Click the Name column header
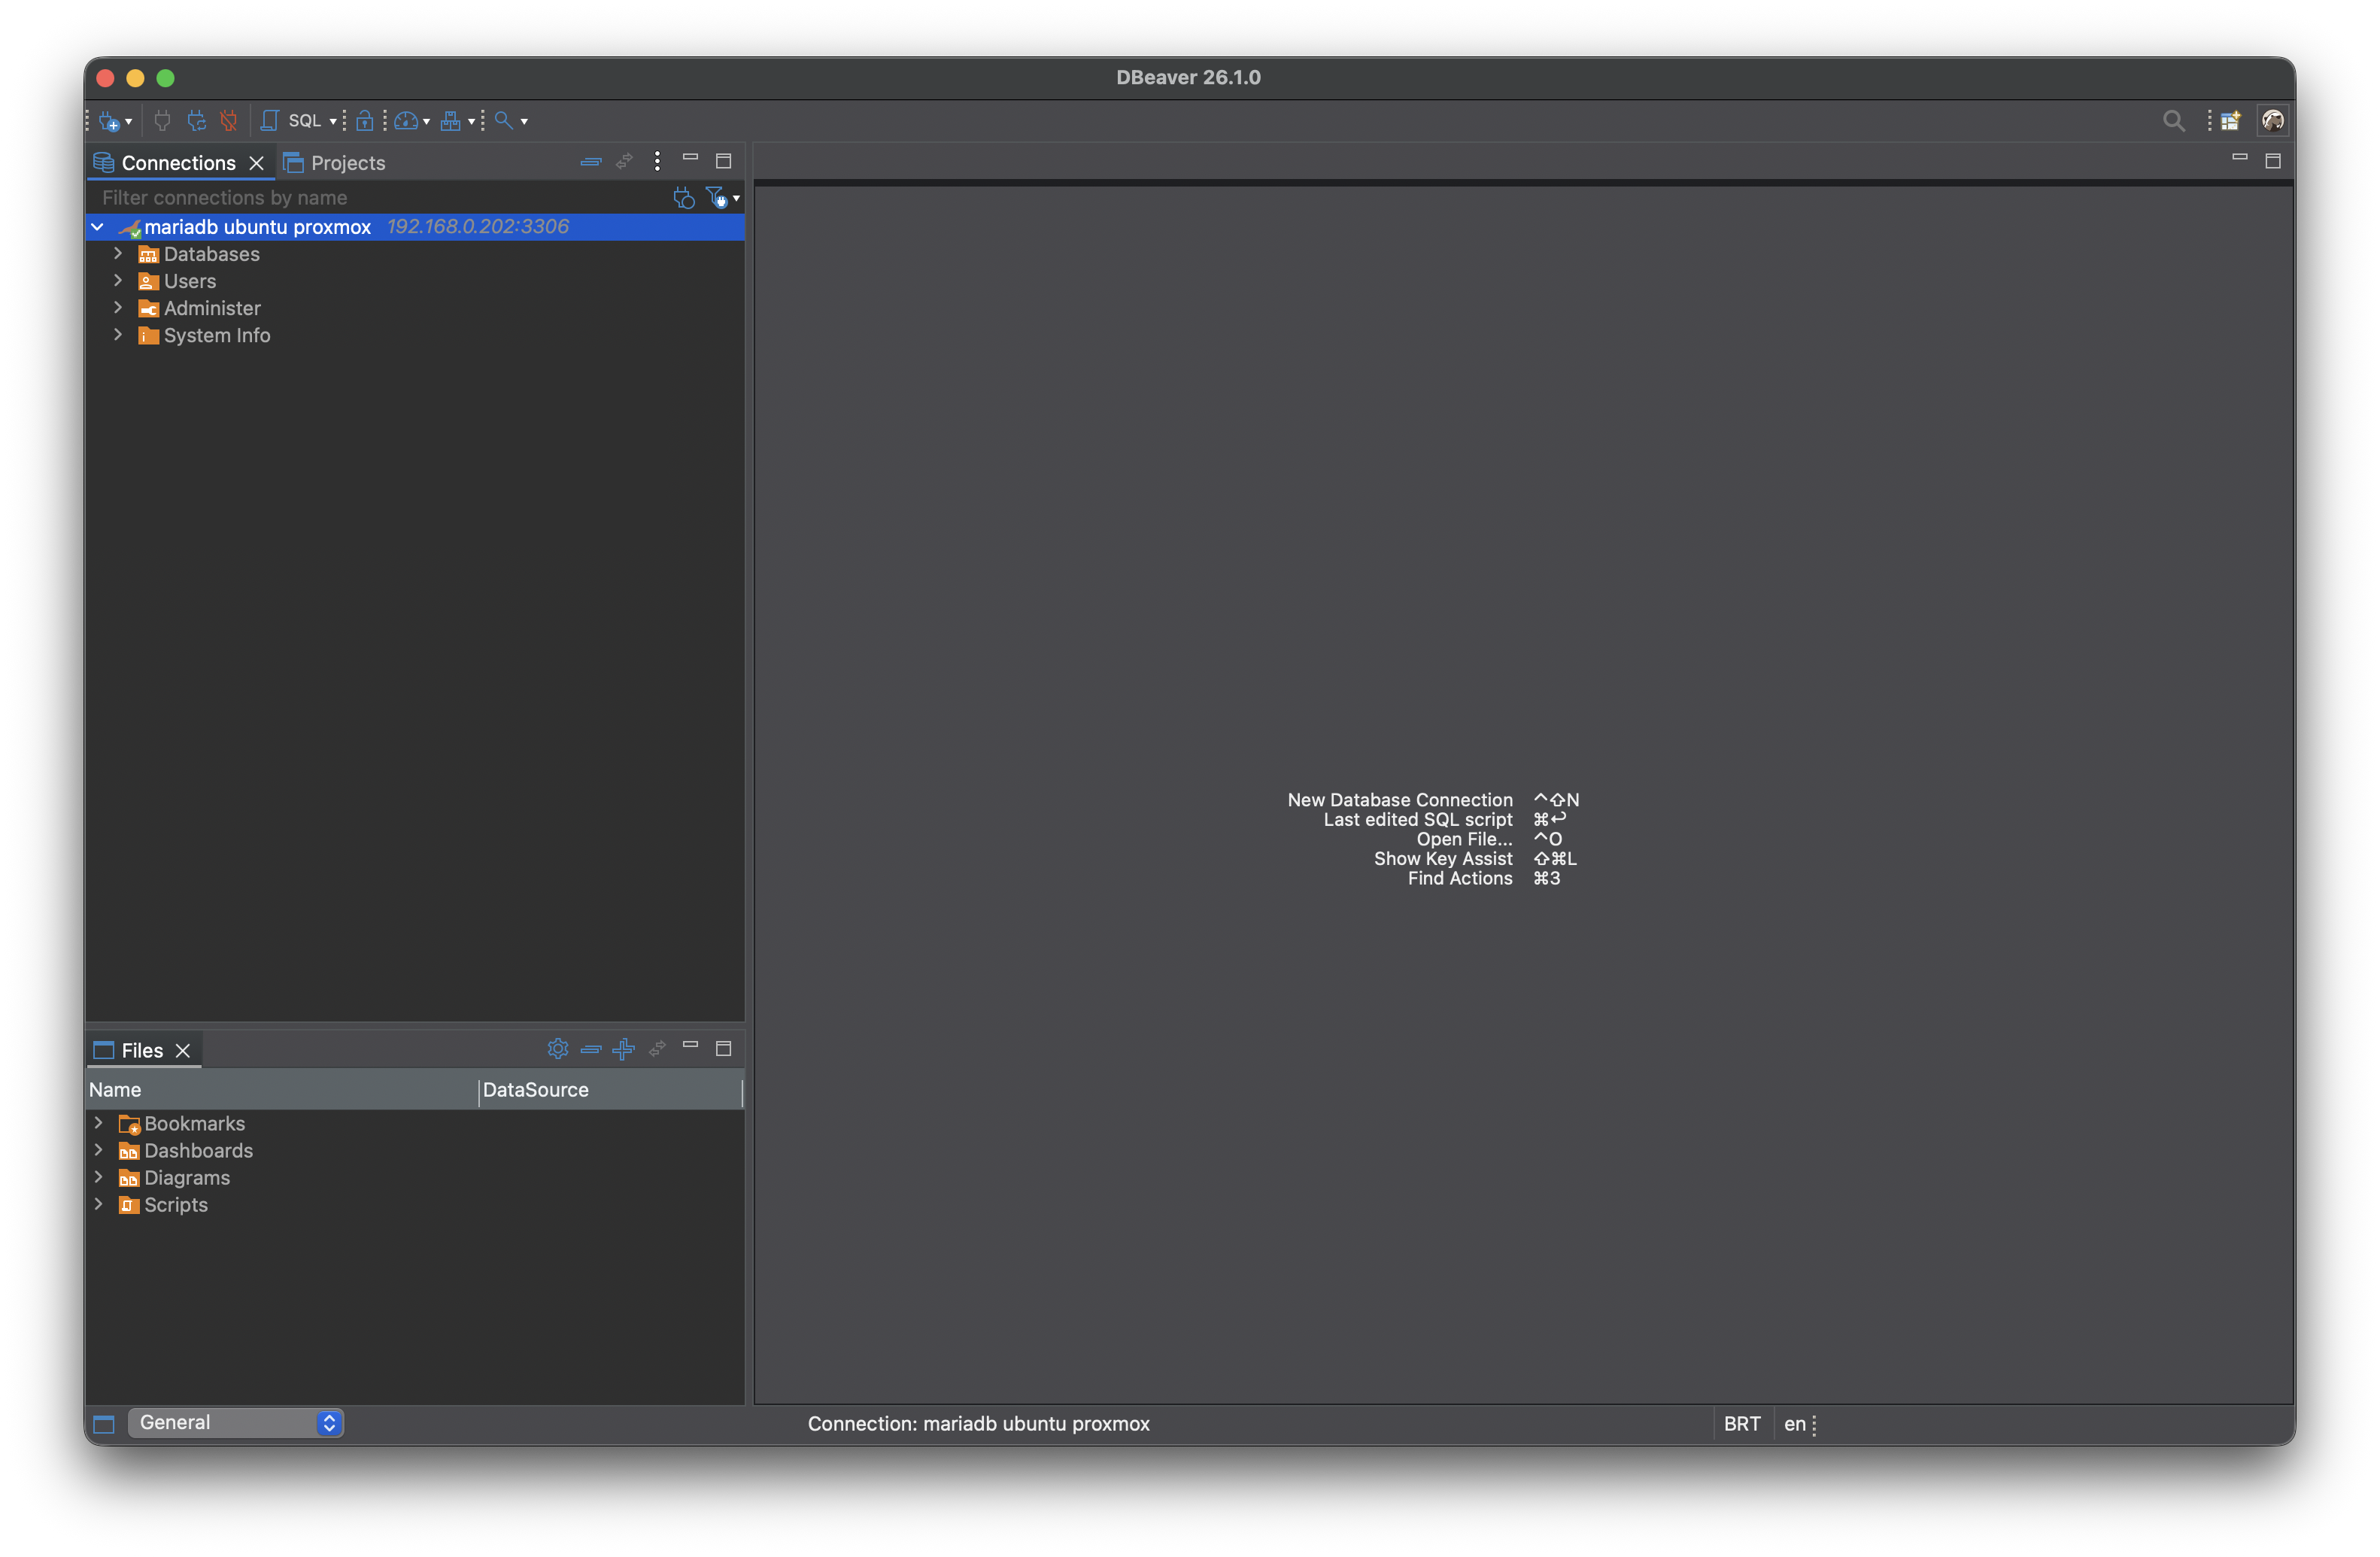2380x1557 pixels. [283, 1090]
